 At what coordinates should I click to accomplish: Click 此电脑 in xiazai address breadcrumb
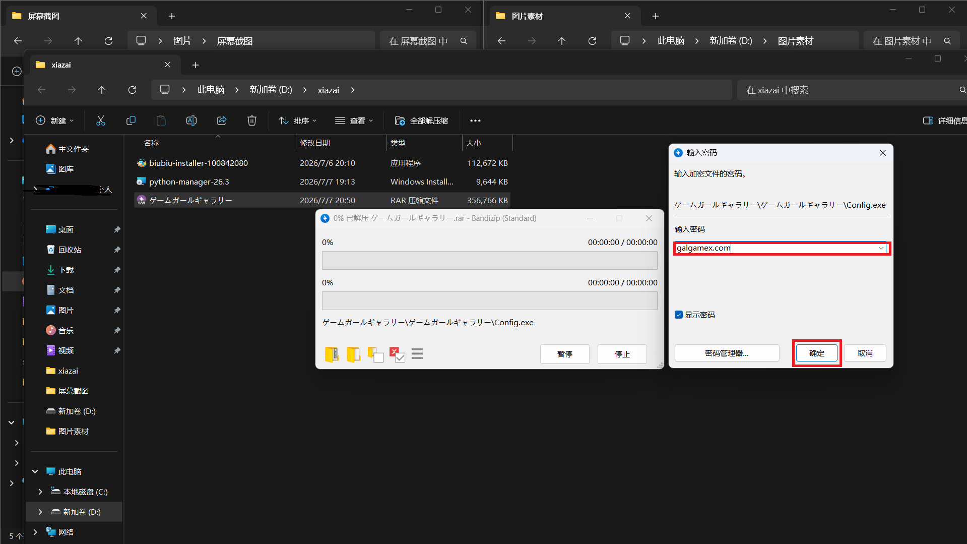click(211, 90)
